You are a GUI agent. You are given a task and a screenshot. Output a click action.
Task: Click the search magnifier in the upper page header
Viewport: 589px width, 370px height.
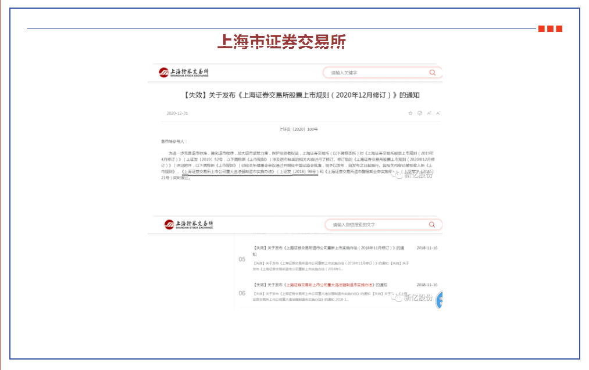[x=432, y=73]
